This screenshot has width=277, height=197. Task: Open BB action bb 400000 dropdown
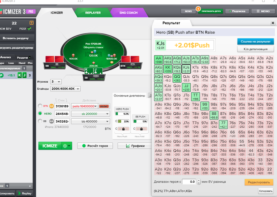click(91, 121)
